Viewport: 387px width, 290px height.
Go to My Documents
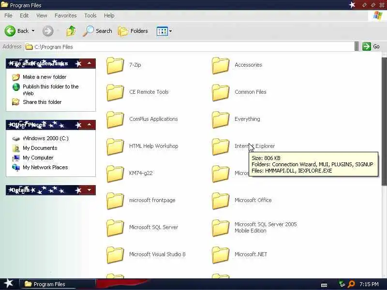[x=40, y=148]
